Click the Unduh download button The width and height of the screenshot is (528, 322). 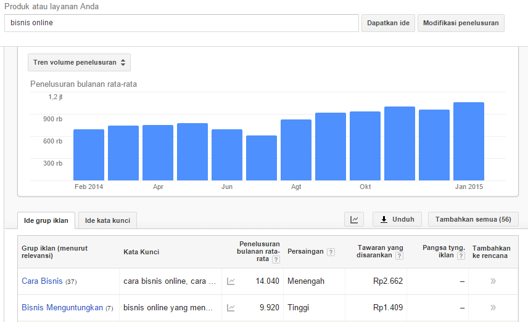pos(397,219)
